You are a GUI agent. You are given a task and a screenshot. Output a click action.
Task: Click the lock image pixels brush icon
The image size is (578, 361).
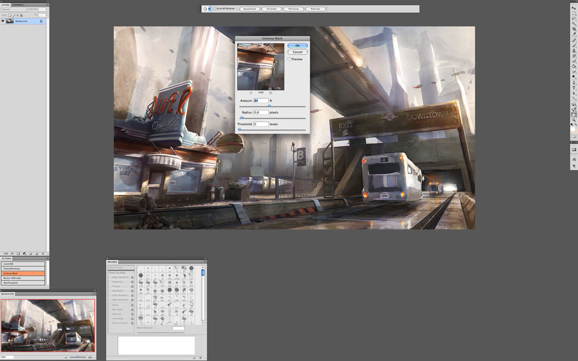(13, 15)
